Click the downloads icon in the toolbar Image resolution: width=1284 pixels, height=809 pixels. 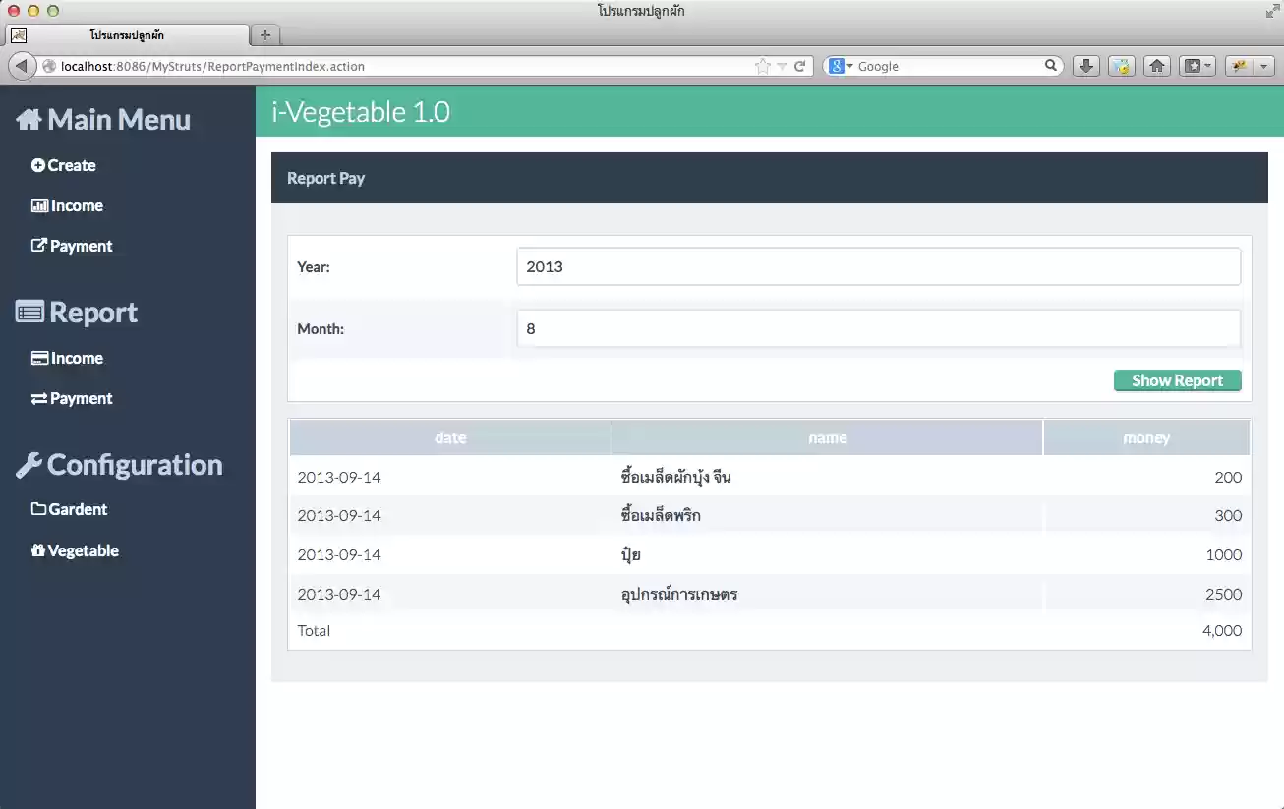tap(1085, 66)
